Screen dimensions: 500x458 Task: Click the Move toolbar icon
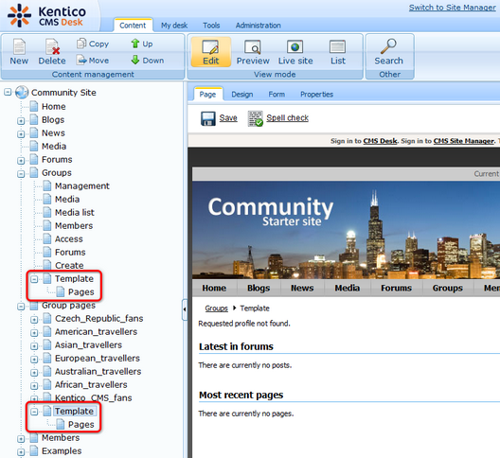tap(81, 60)
